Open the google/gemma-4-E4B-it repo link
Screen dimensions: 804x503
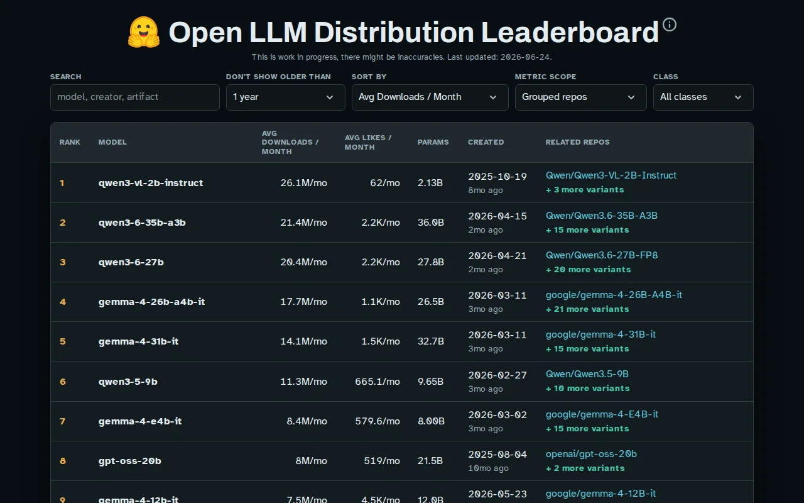tap(602, 414)
